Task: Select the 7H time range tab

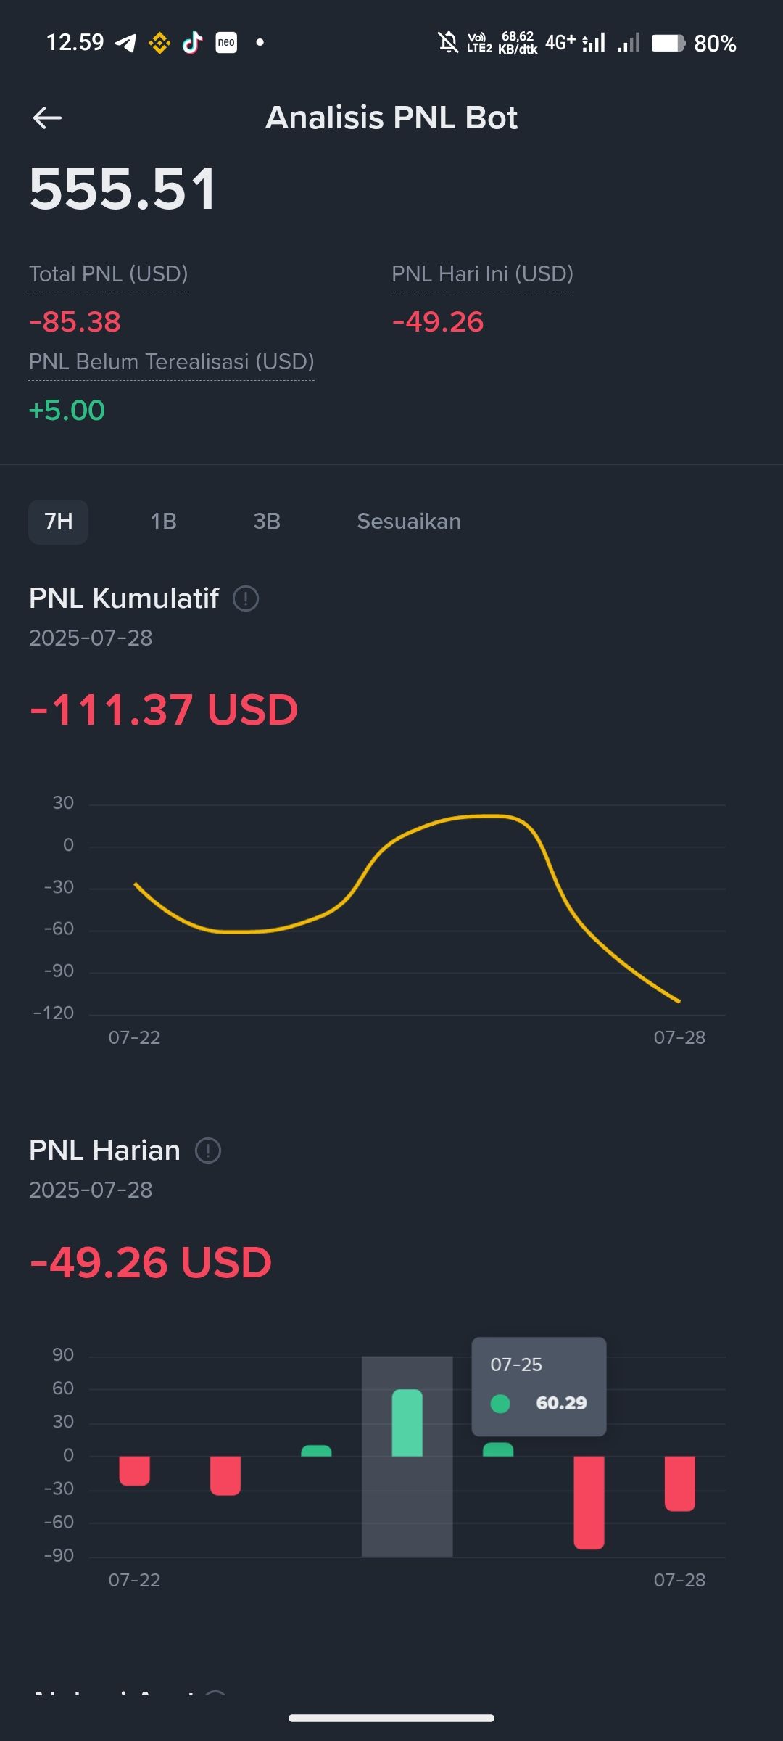Action: pos(59,522)
